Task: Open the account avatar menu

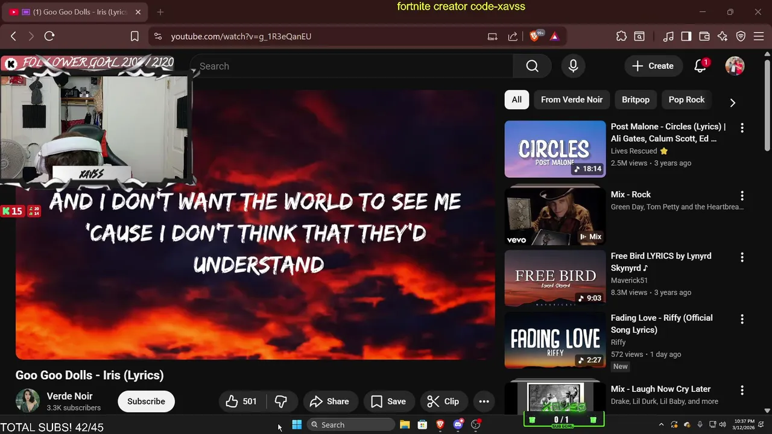Action: (735, 66)
